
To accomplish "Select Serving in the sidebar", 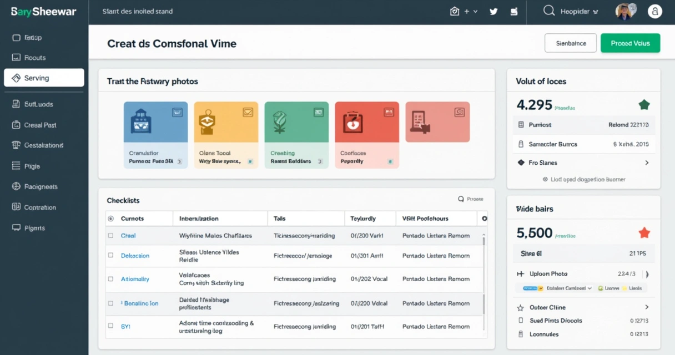I will click(x=44, y=78).
